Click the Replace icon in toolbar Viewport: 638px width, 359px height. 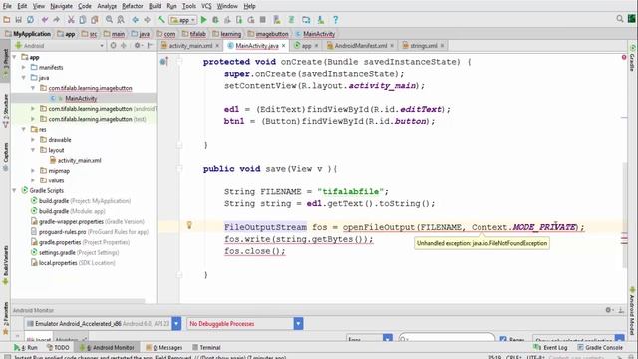pos(121,20)
